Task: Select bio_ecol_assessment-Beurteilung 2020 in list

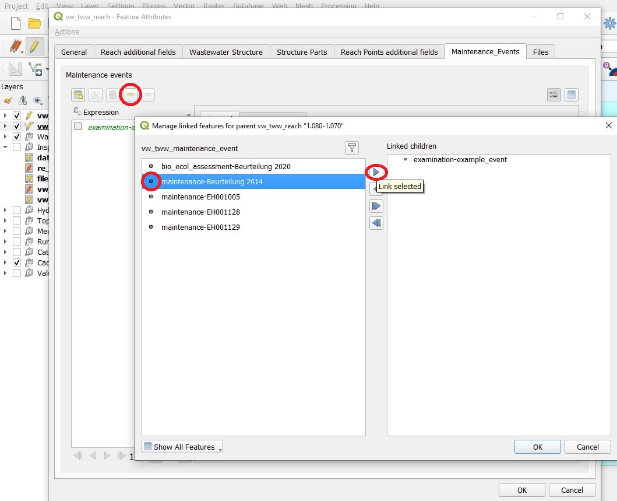Action: coord(253,166)
